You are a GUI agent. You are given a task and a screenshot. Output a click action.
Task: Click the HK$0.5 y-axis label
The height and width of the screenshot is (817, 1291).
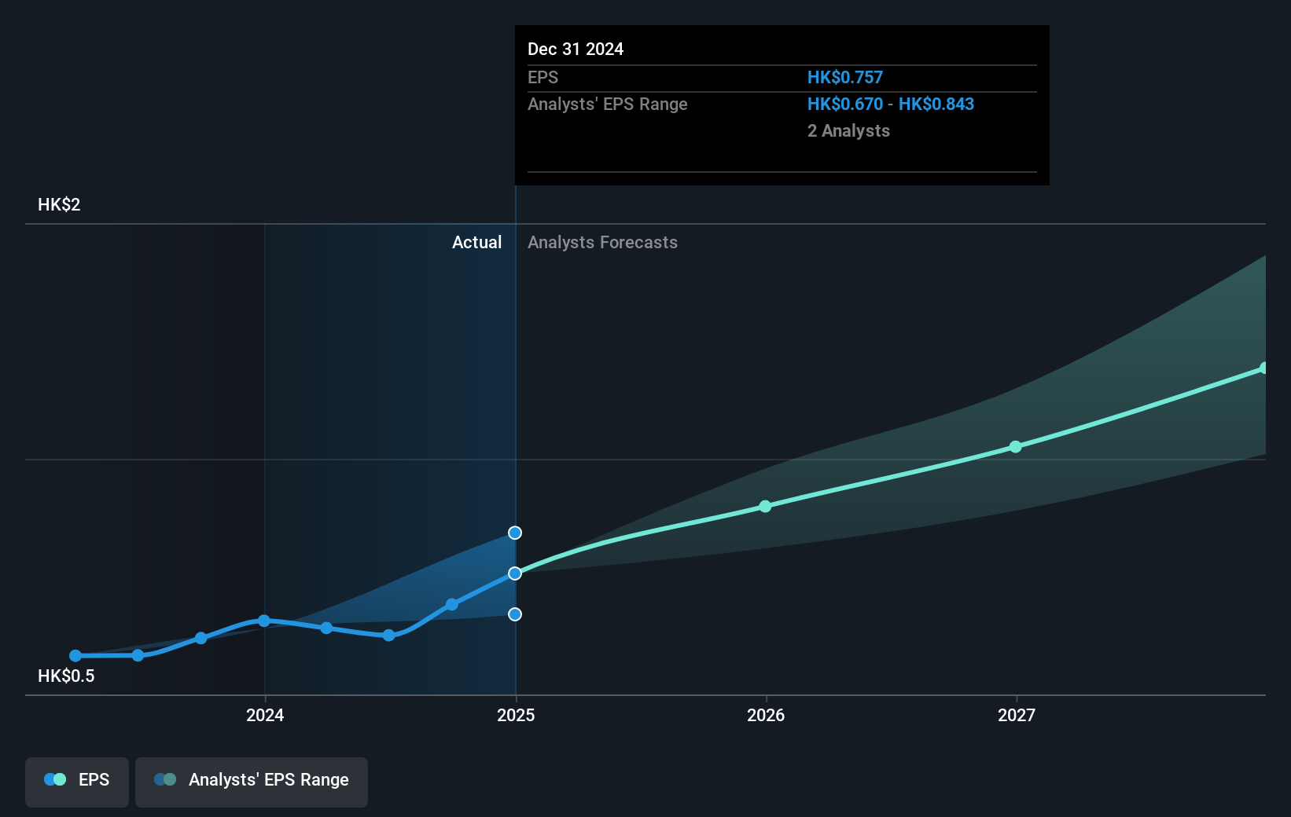(x=66, y=676)
